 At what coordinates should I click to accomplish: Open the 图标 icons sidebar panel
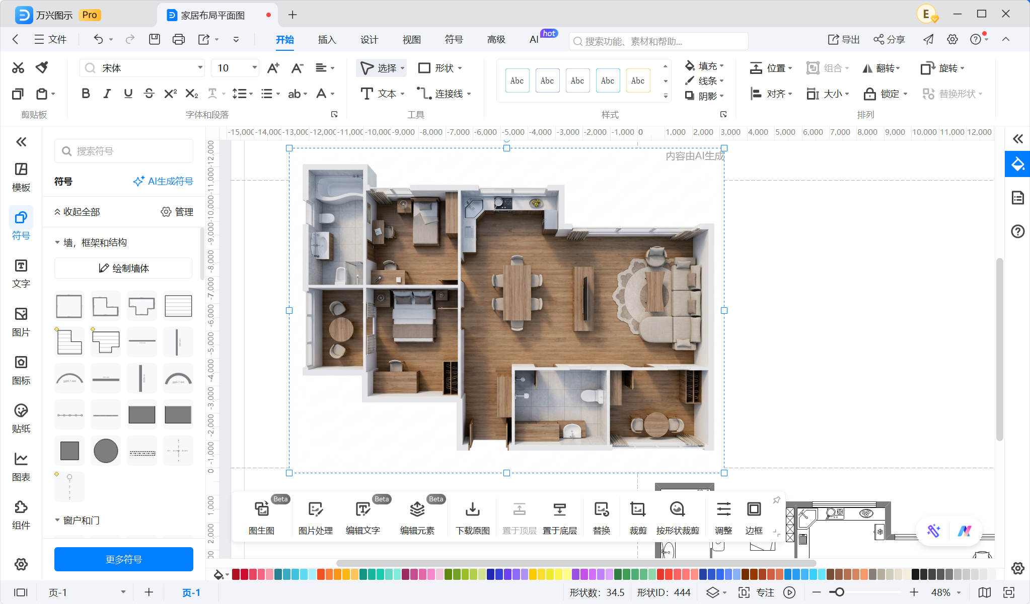pyautogui.click(x=21, y=370)
